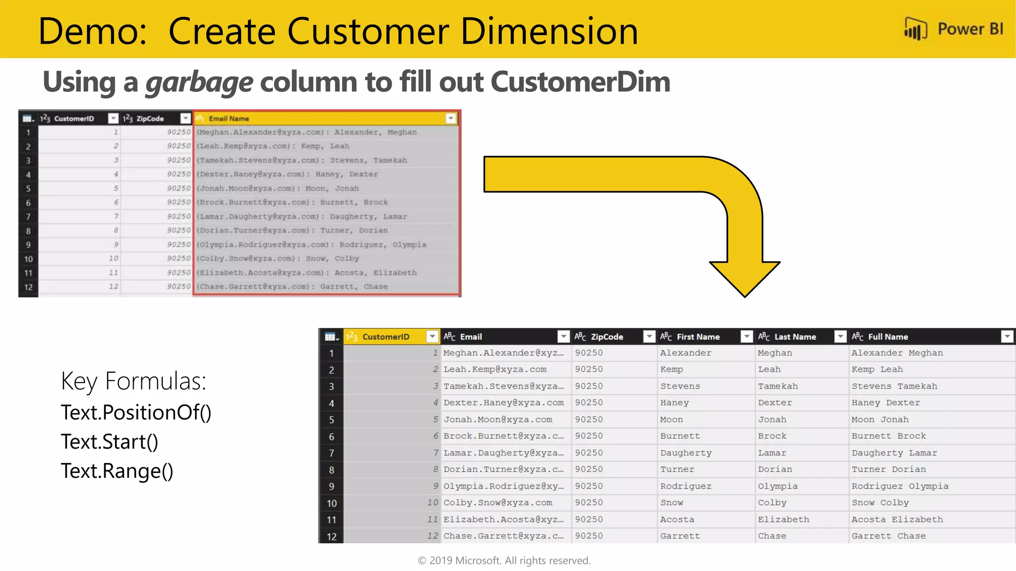Select the Email Name column header
This screenshot has width=1016, height=571.
[325, 118]
